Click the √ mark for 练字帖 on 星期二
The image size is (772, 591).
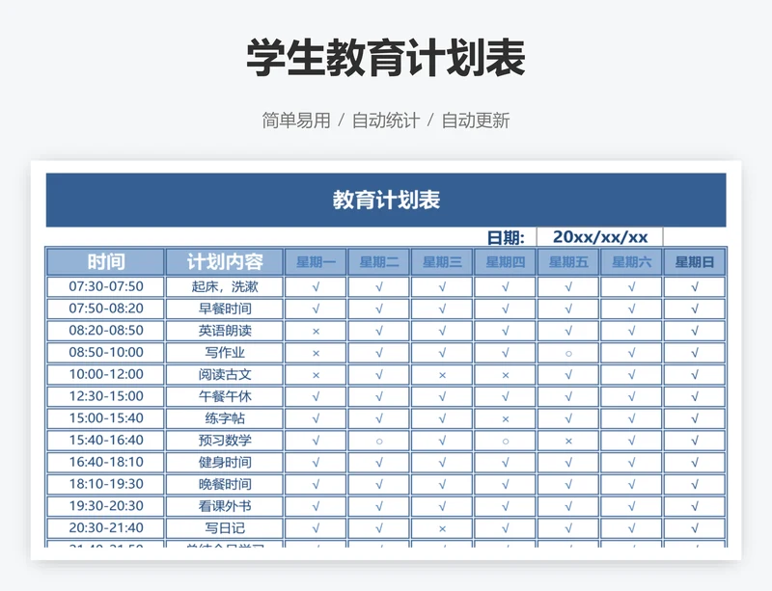coord(379,418)
